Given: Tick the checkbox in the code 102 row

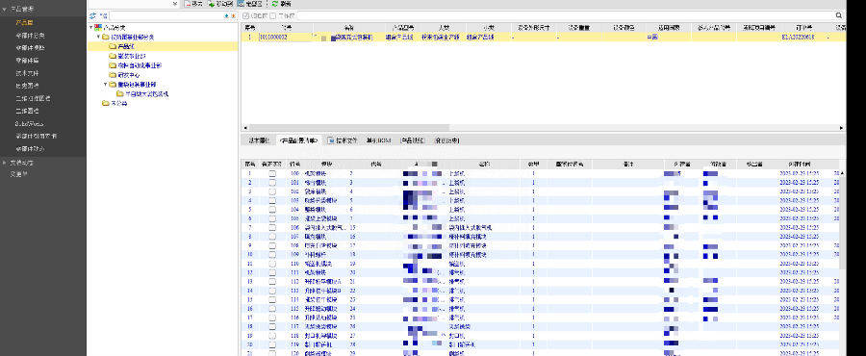Looking at the screenshot, I should click(x=271, y=191).
